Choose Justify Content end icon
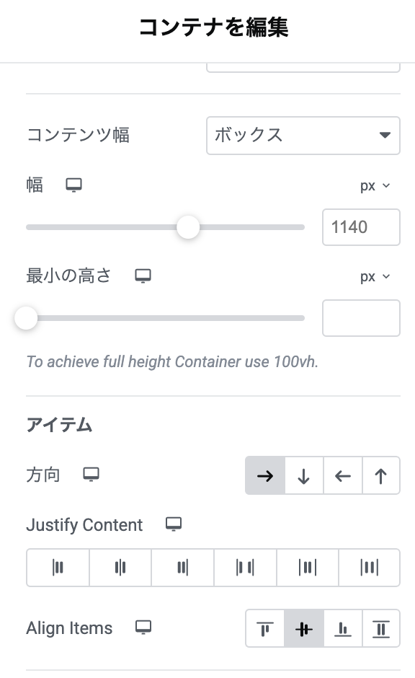415x678 pixels. point(183,568)
